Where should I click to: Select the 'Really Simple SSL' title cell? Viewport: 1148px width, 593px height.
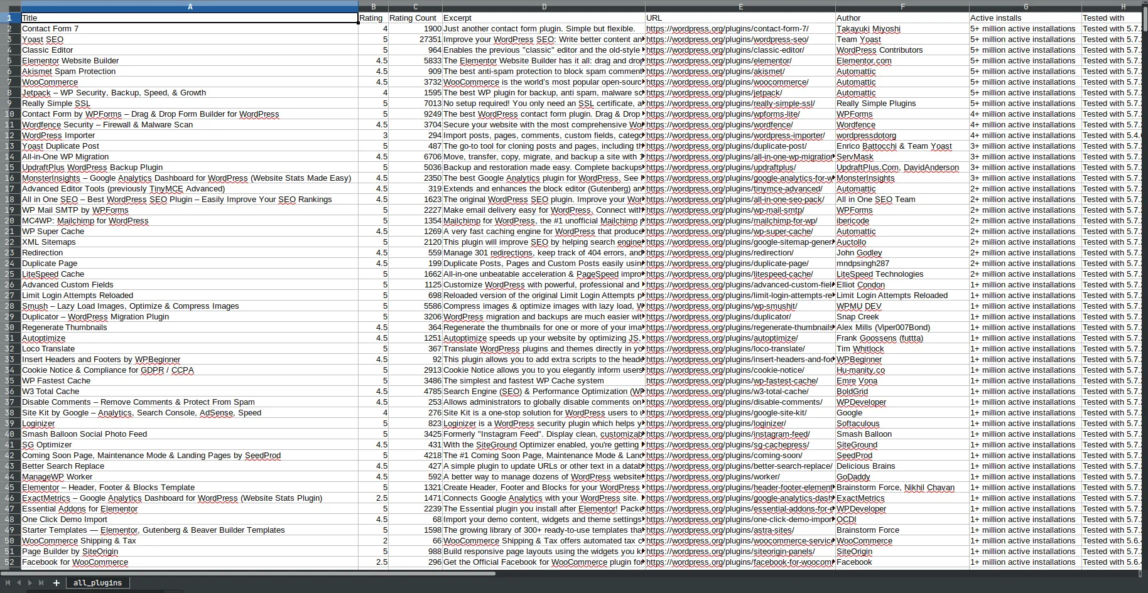[x=190, y=104]
